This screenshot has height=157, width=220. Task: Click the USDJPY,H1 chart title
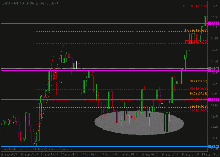point(10,4)
